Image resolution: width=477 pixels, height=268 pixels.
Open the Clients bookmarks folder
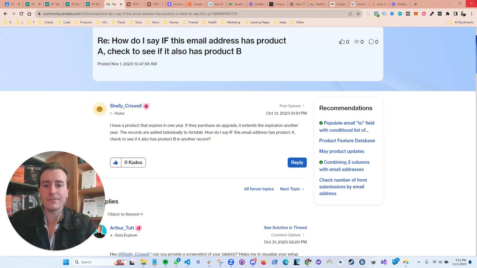[x=46, y=22]
